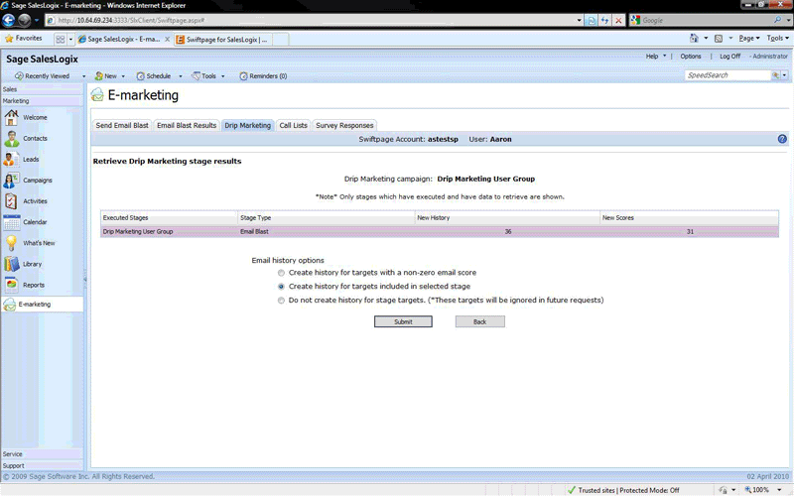
Task: Click the Log Off link
Action: click(x=729, y=57)
